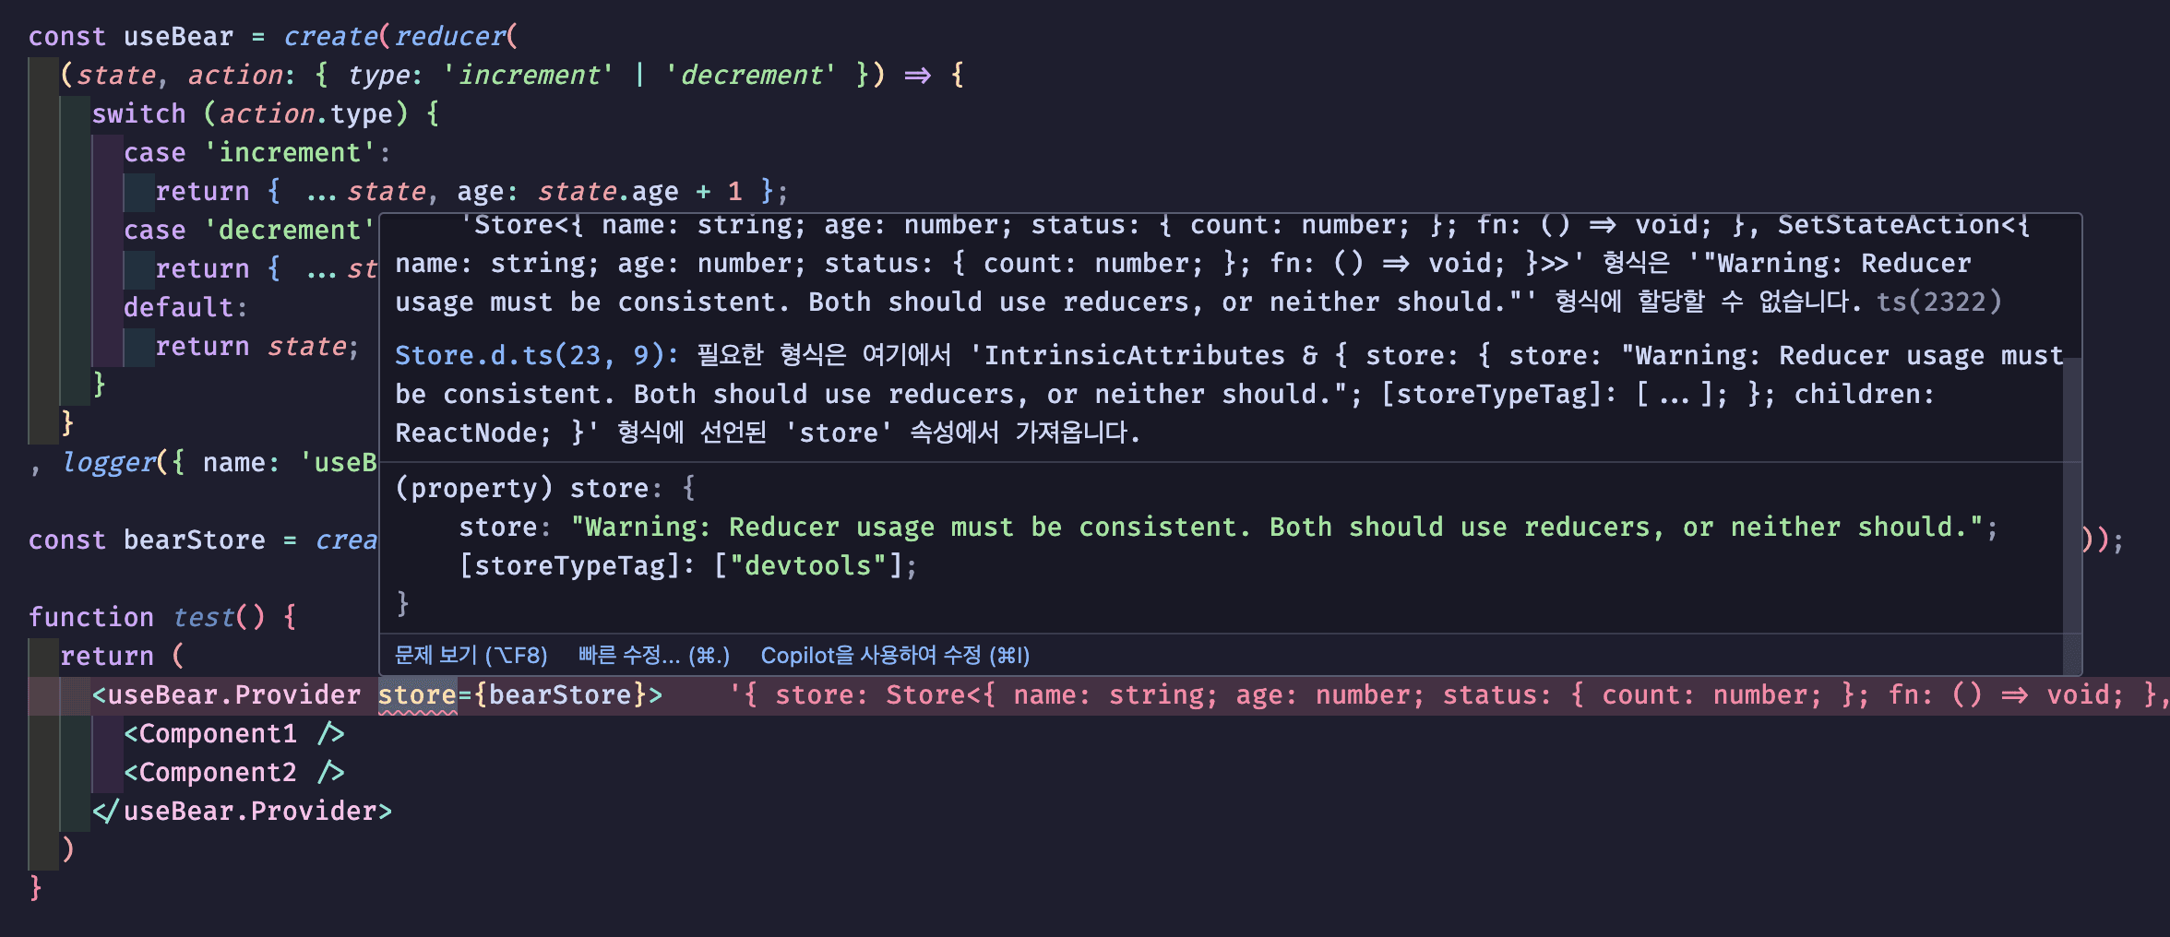Image resolution: width=2170 pixels, height=937 pixels.
Task: Click the '<Component2 />' element
Action: click(233, 773)
